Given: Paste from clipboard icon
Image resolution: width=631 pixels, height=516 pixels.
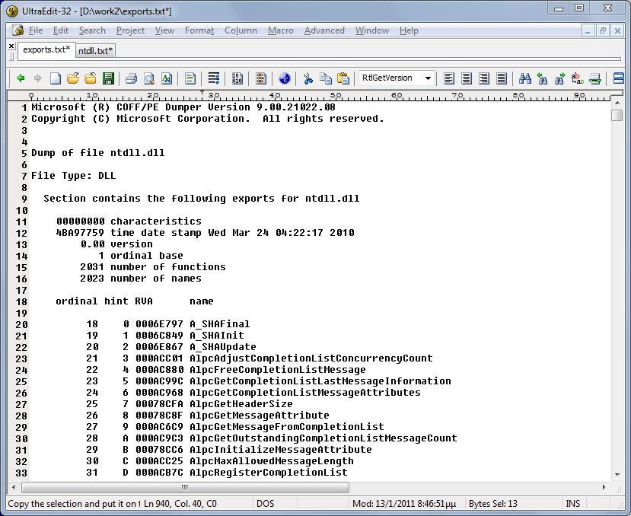Looking at the screenshot, I should [x=343, y=78].
